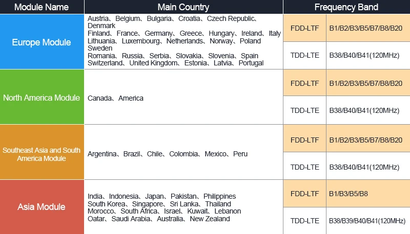Screen dimensions: 410x234
Task: Click the Module Name column header
Action: 42,7
